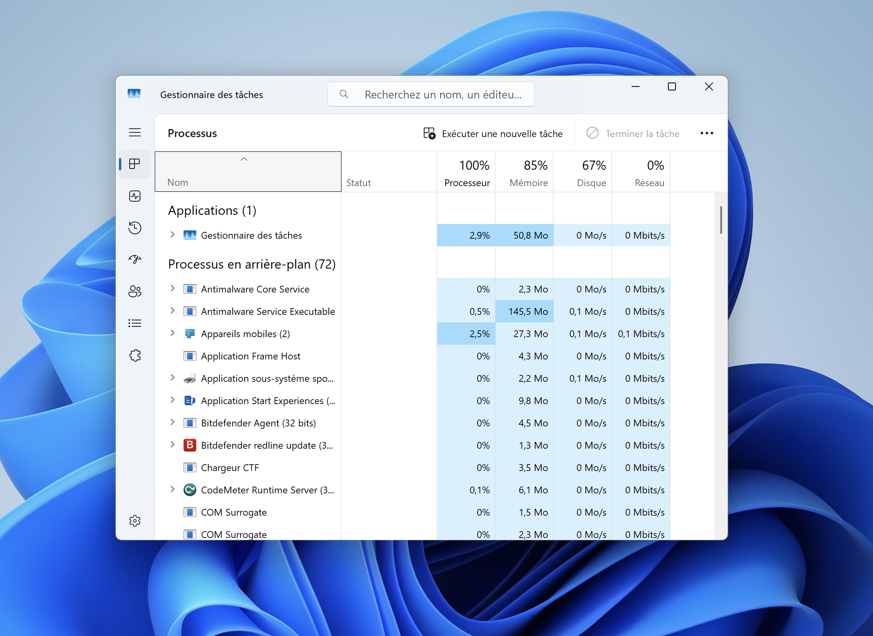This screenshot has height=636, width=873.
Task: Expand Application Start Experiences
Action: [172, 400]
